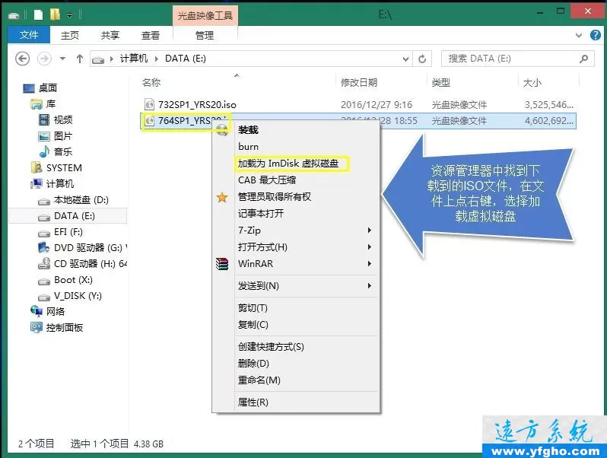This screenshot has height=458, width=607.
Task: Switch to the 查看 ribbon tab
Action: (150, 35)
